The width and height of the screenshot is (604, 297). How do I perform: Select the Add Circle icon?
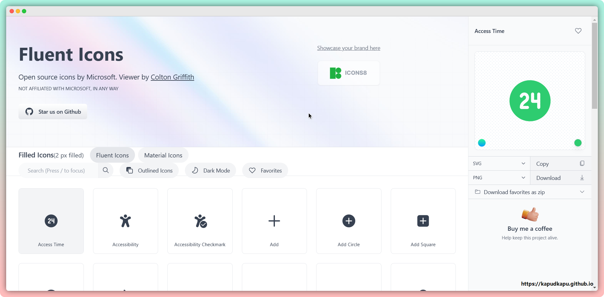349,221
